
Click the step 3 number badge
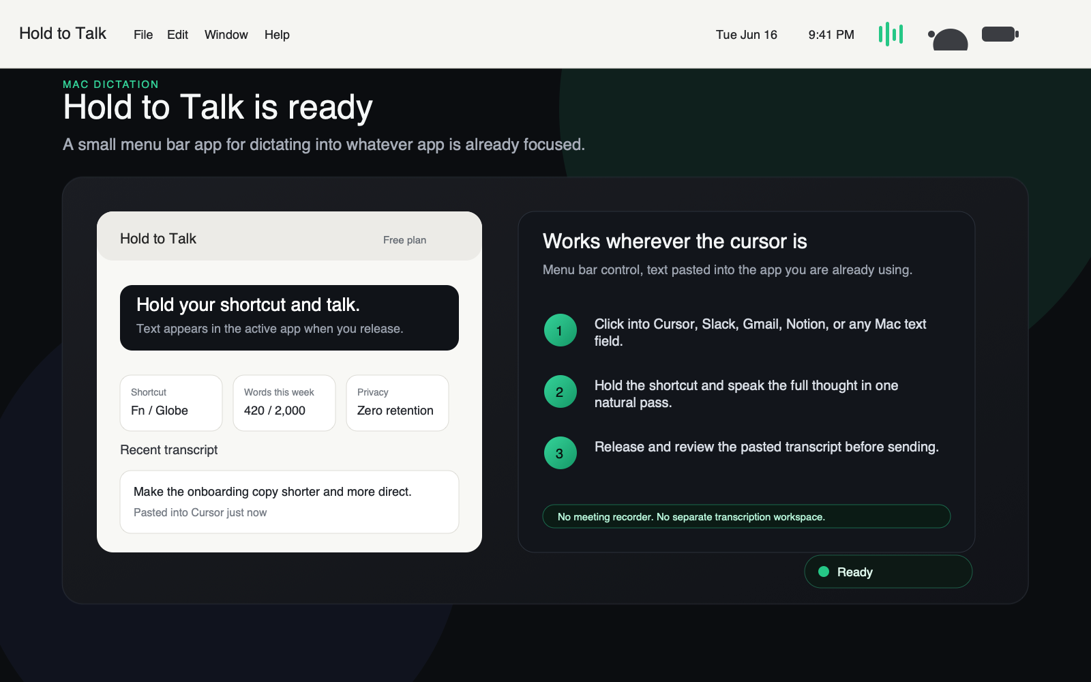coord(561,453)
